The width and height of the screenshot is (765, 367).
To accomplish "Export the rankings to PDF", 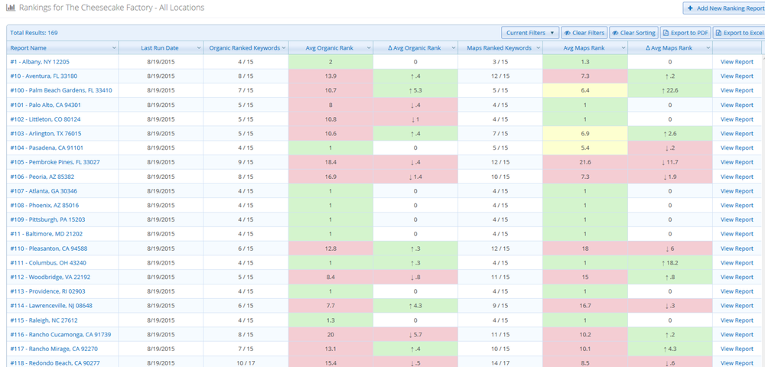I will (x=685, y=33).
